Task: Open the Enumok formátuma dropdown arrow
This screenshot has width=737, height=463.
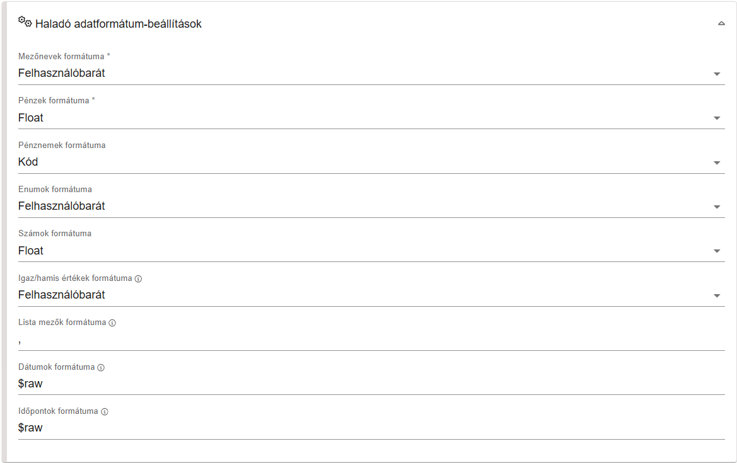Action: pyautogui.click(x=717, y=207)
